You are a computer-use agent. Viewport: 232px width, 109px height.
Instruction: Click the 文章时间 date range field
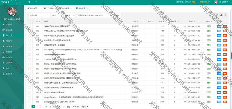coord(95,15)
